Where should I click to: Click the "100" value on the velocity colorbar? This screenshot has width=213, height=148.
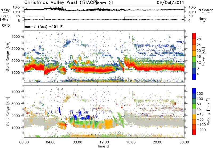pyautogui.click(x=200, y=99)
